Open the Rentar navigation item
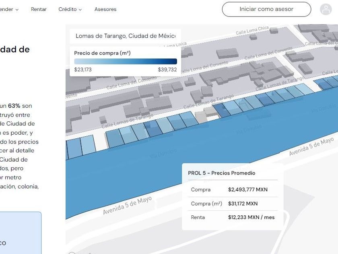The image size is (338, 254). coord(39,9)
